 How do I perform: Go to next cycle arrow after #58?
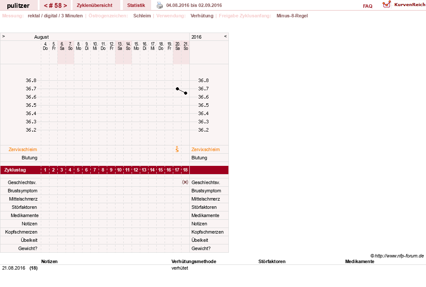tap(65, 6)
